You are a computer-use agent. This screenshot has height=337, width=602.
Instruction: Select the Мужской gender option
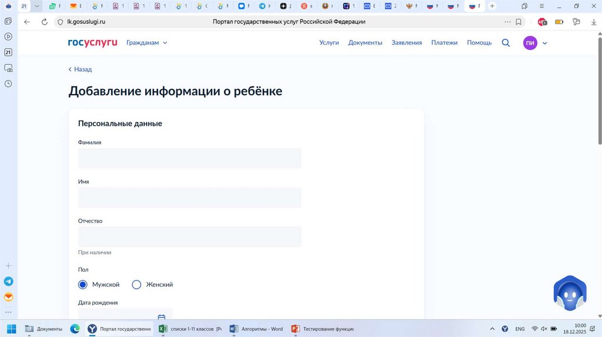pos(83,285)
